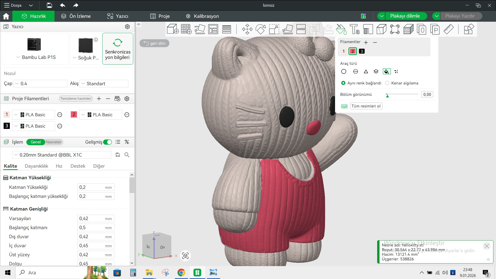The height and width of the screenshot is (279, 496).
Task: Click the Add cube/object toolbar icon
Action: [173, 29]
